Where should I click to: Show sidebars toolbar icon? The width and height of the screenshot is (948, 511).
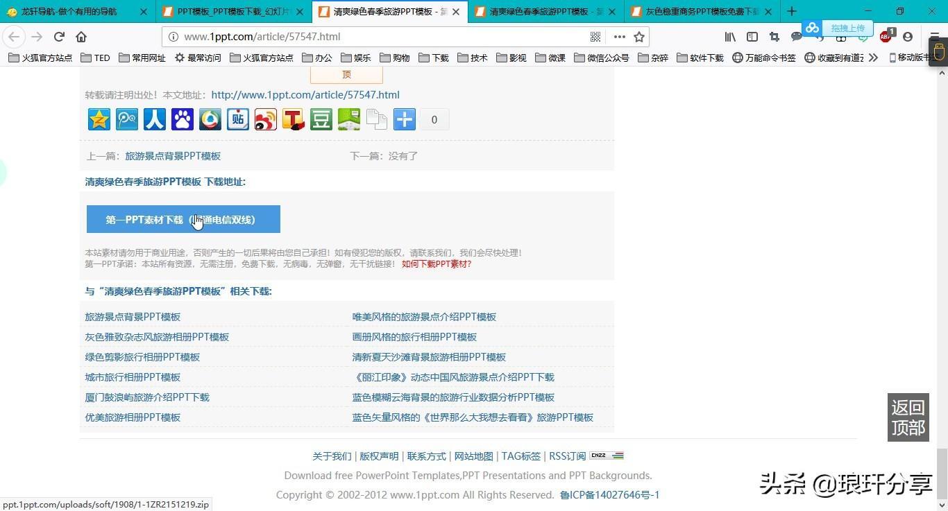(x=752, y=37)
